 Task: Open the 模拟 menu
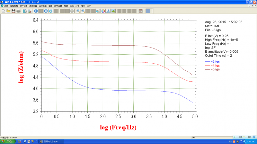point(72,6)
